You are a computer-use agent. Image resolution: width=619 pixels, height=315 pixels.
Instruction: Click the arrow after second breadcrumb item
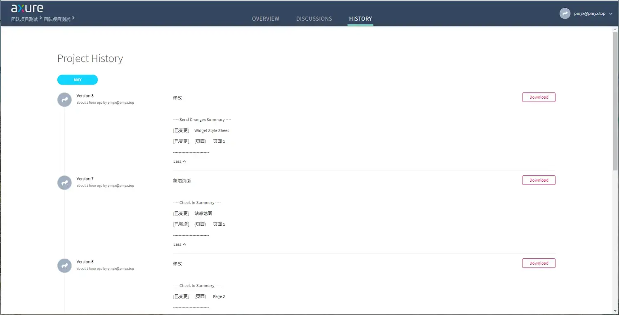click(x=73, y=19)
